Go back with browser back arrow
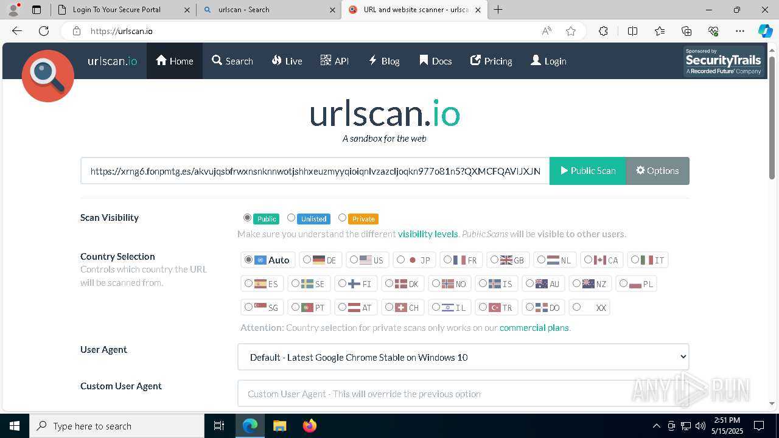 pyautogui.click(x=17, y=31)
